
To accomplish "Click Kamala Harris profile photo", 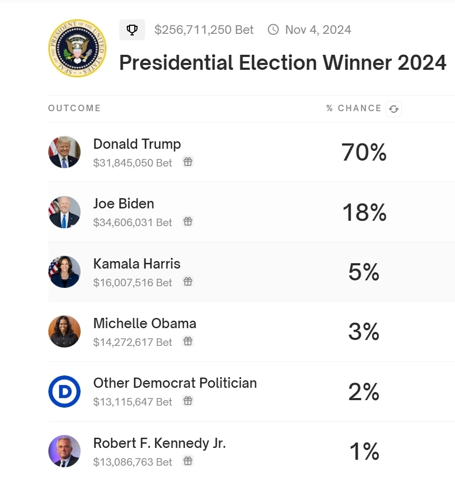I will pyautogui.click(x=64, y=272).
